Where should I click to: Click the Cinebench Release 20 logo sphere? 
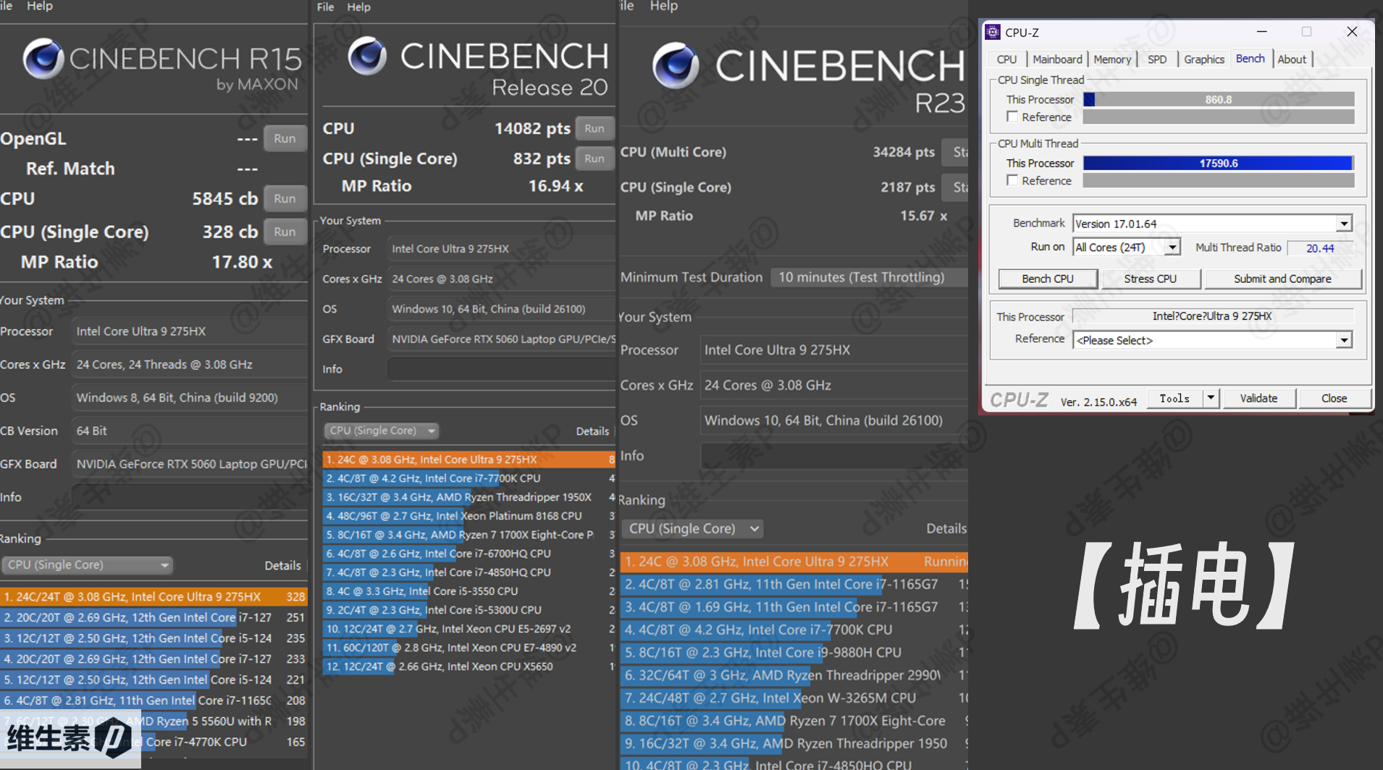[367, 56]
